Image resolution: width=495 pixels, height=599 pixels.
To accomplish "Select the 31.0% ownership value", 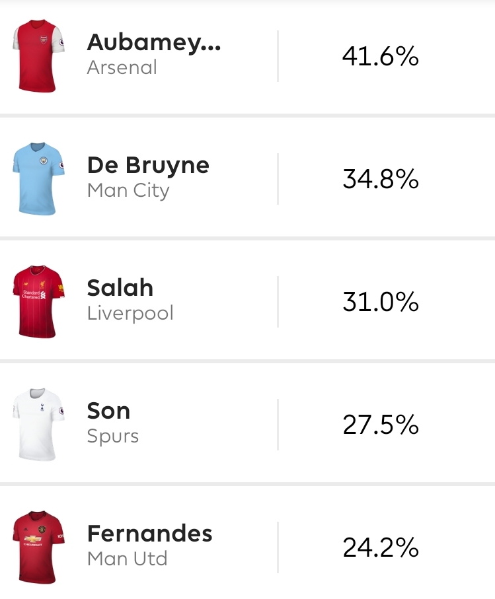I will (380, 302).
